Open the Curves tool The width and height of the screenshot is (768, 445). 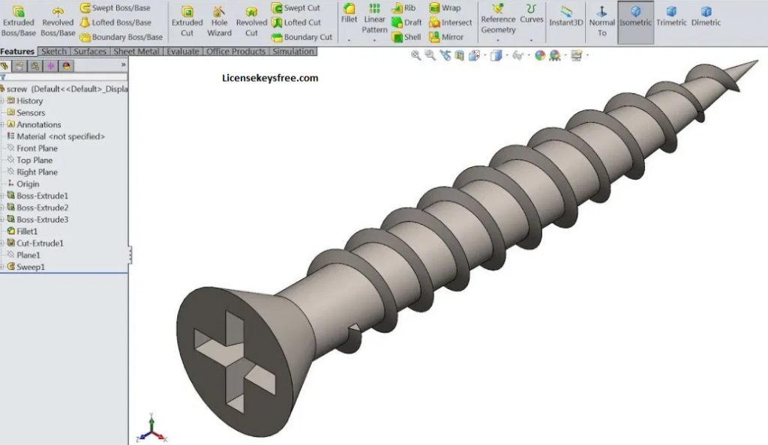tap(532, 13)
